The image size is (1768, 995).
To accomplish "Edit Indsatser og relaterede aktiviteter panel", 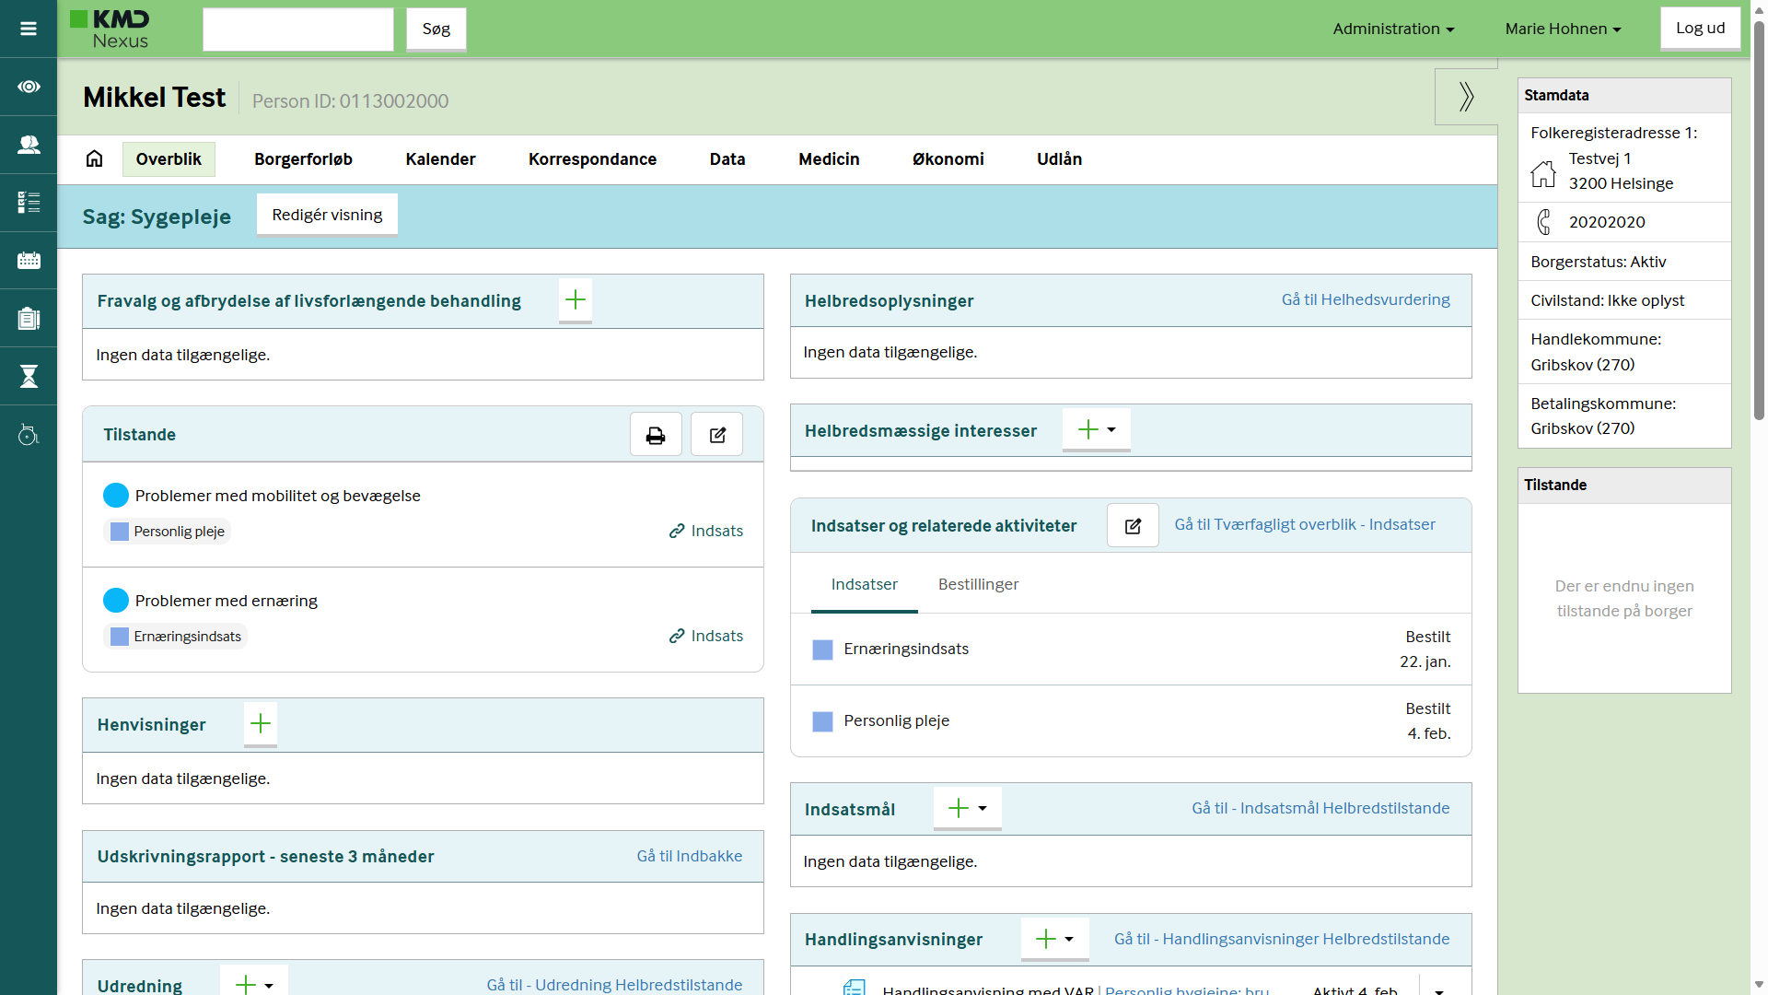I will [1133, 526].
